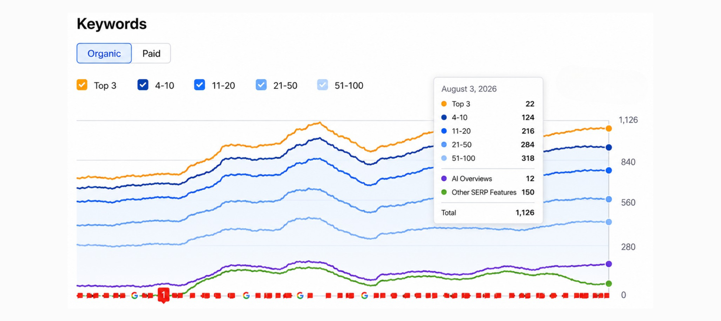Uncheck the Top 3 checkbox
Viewport: 721px width, 321px height.
click(x=82, y=85)
